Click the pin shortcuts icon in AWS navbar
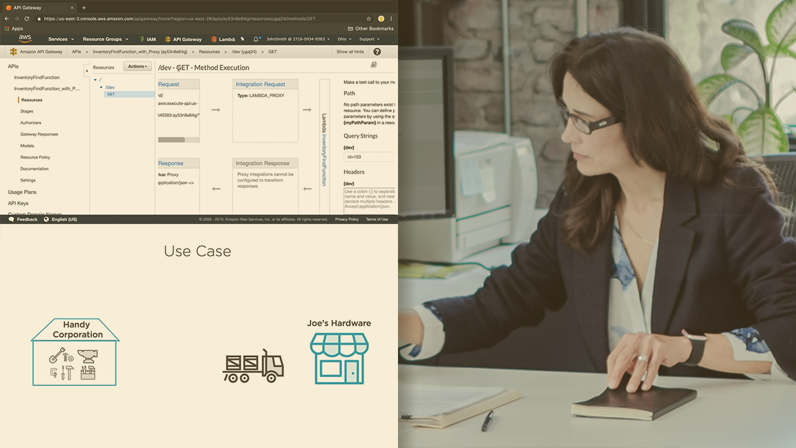The height and width of the screenshot is (448, 796). 243,39
